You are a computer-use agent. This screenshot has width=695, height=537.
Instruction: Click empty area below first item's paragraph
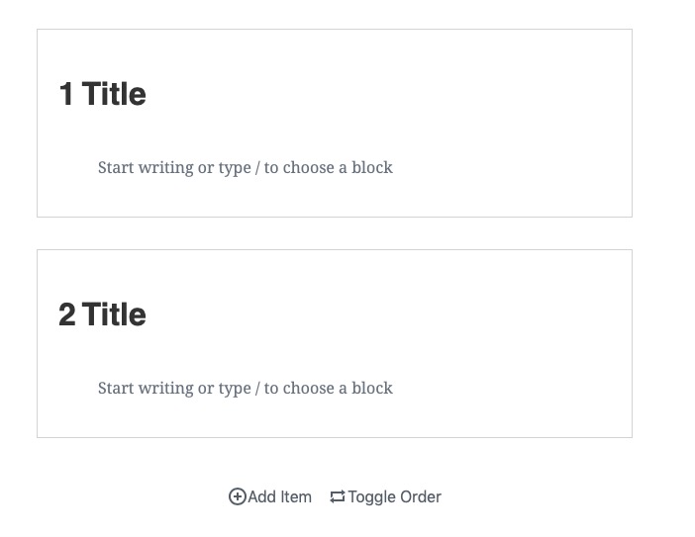pos(335,199)
